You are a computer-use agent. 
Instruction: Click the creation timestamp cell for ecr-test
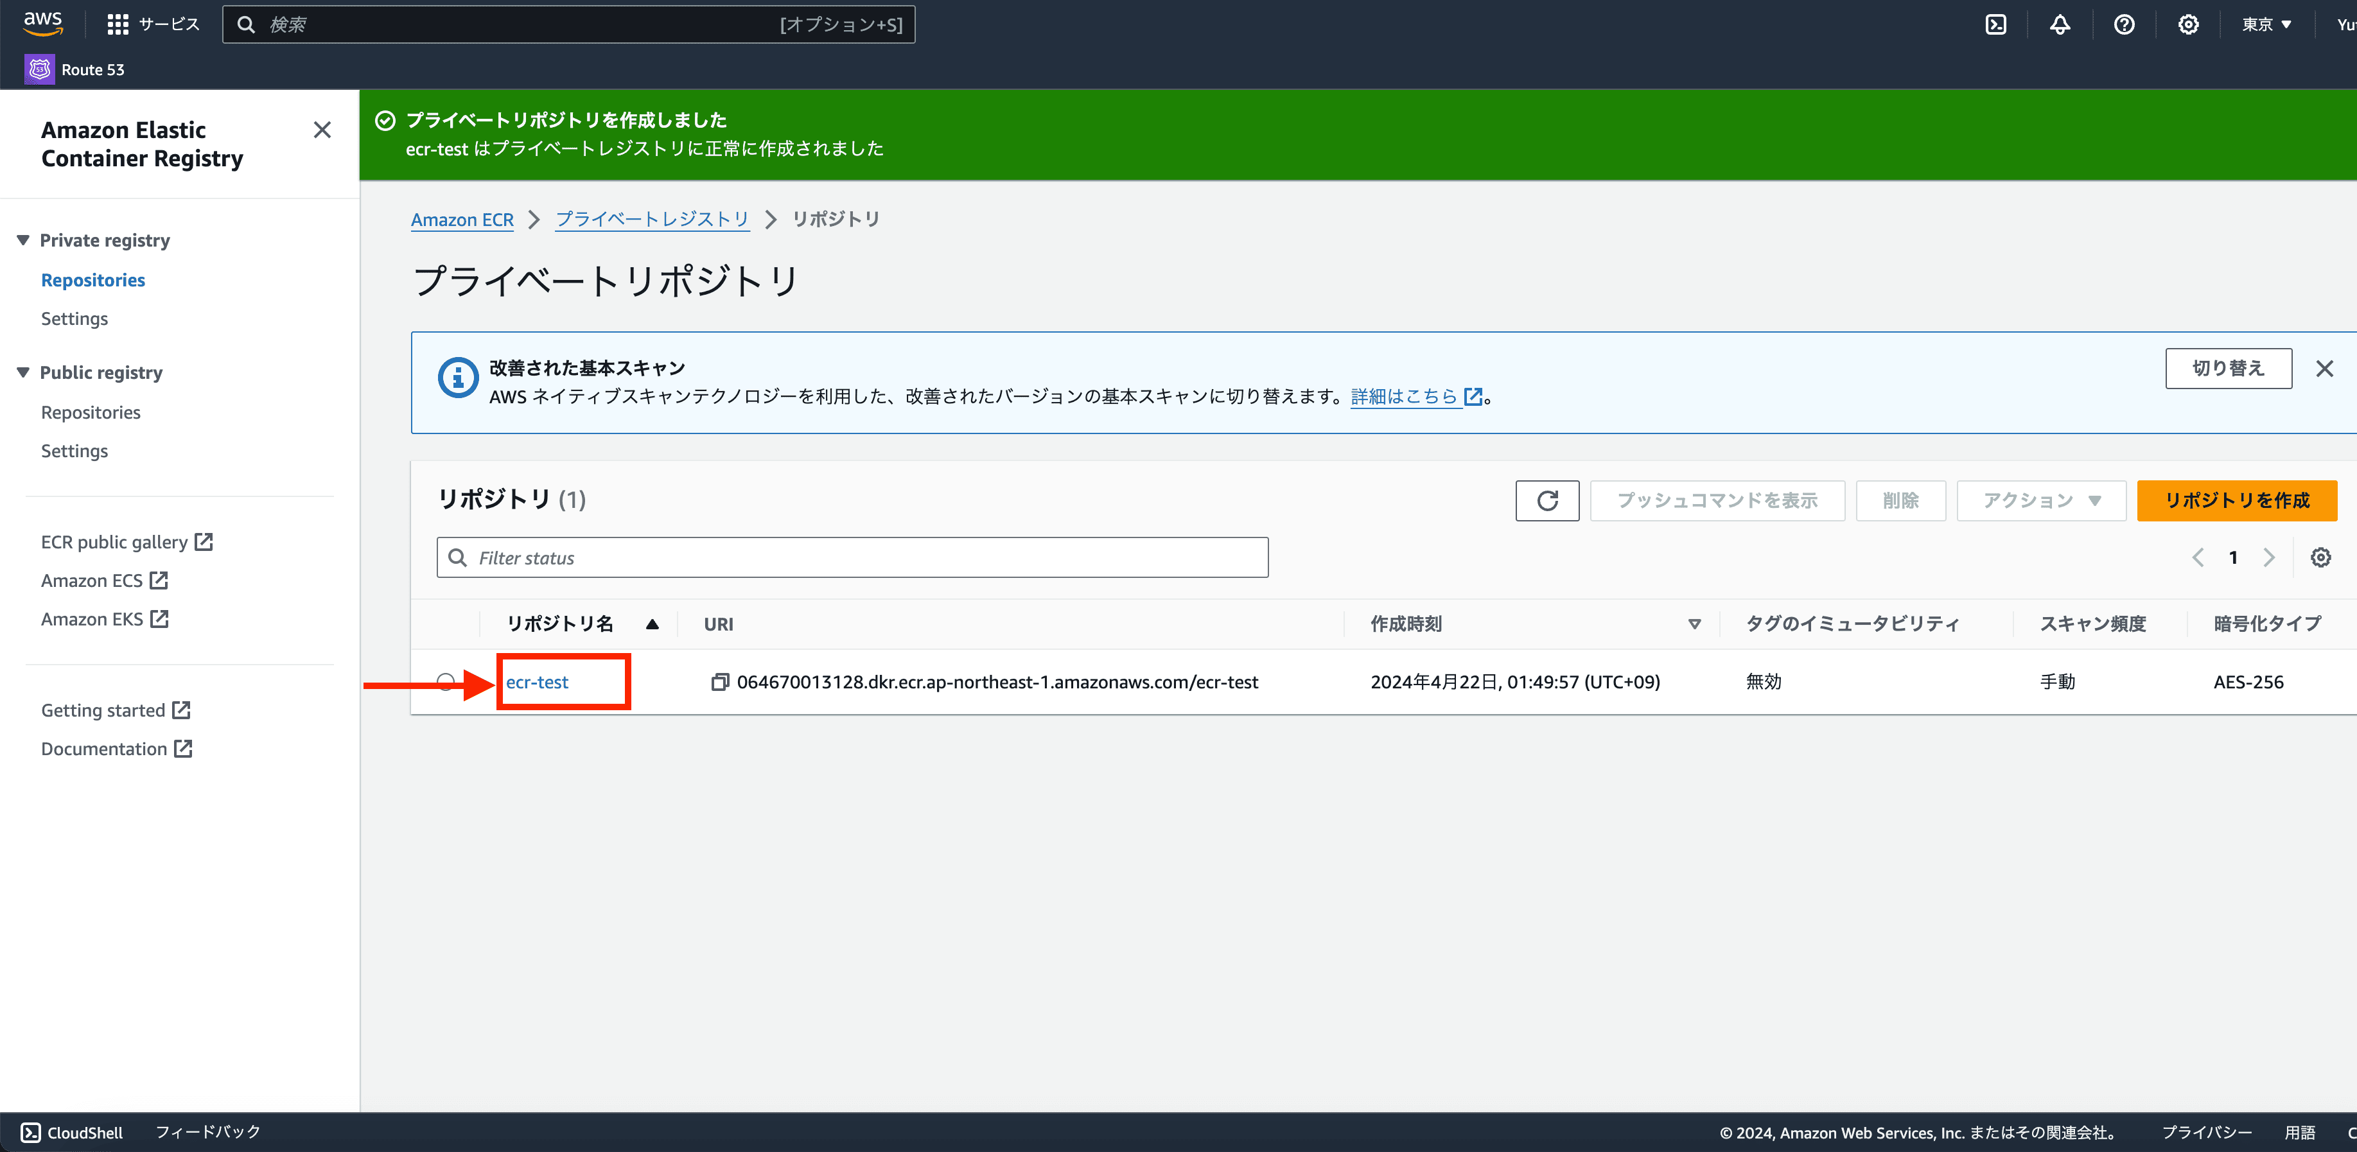click(x=1514, y=682)
